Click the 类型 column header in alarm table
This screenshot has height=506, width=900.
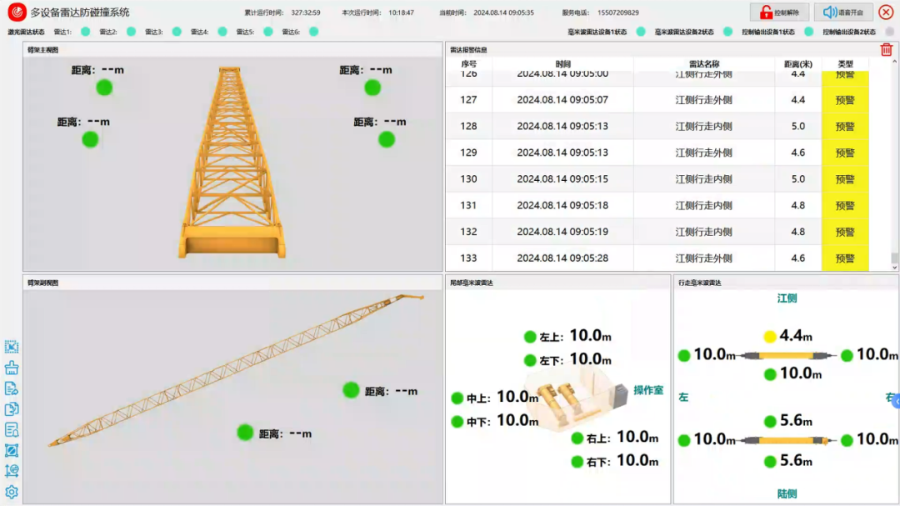click(x=844, y=63)
